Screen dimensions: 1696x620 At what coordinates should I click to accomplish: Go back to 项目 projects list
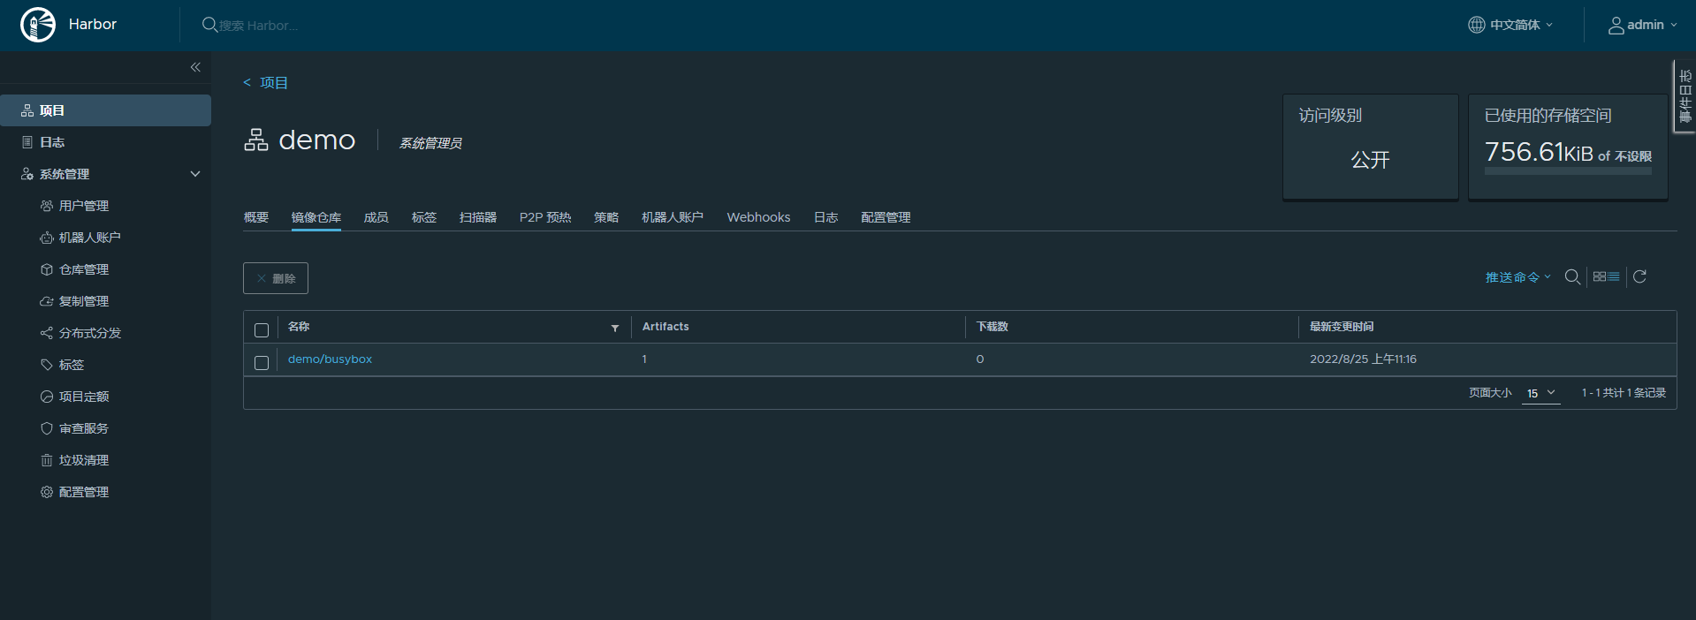(266, 83)
